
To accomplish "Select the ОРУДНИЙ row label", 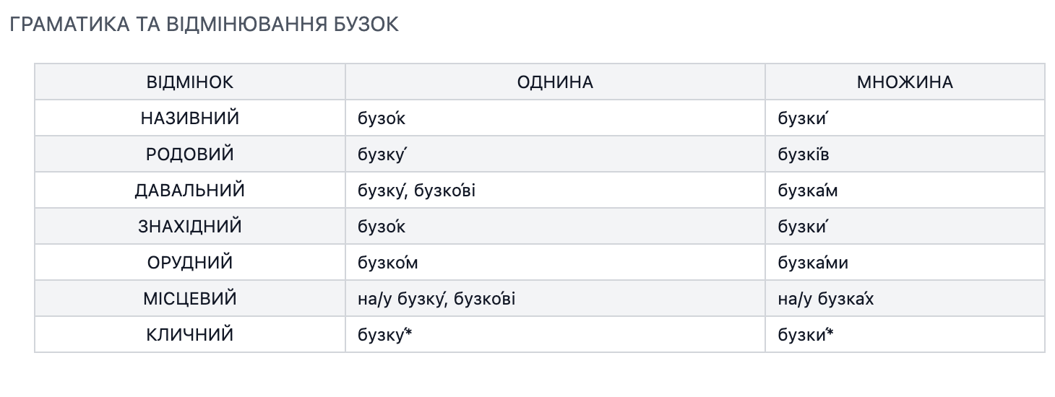I will coord(189,263).
